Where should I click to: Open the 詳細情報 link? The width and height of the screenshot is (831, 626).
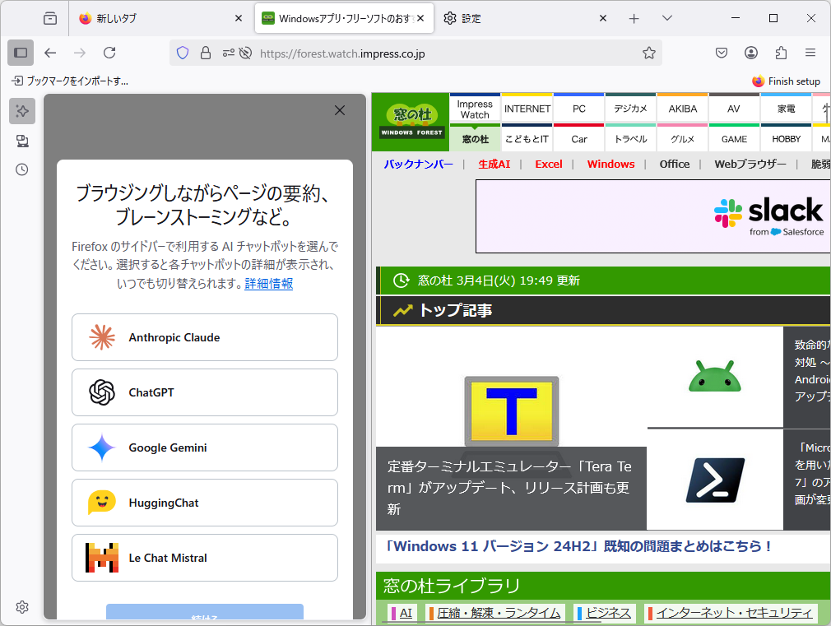269,283
